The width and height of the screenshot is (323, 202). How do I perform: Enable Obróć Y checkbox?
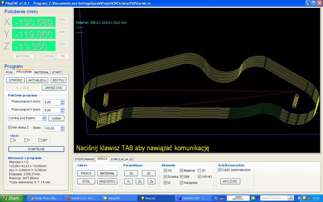(x=26, y=140)
